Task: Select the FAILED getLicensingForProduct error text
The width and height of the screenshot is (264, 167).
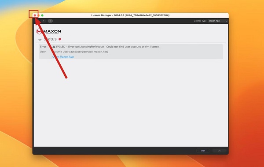Action: click(107, 47)
